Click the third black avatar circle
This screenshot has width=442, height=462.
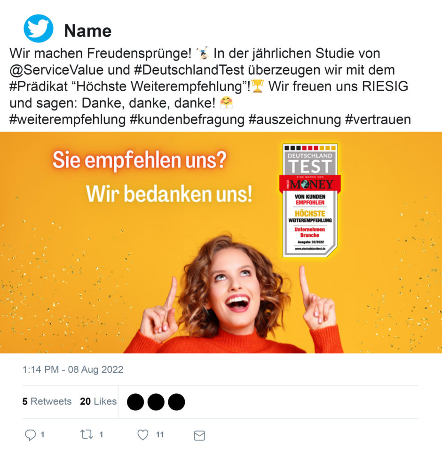click(176, 402)
